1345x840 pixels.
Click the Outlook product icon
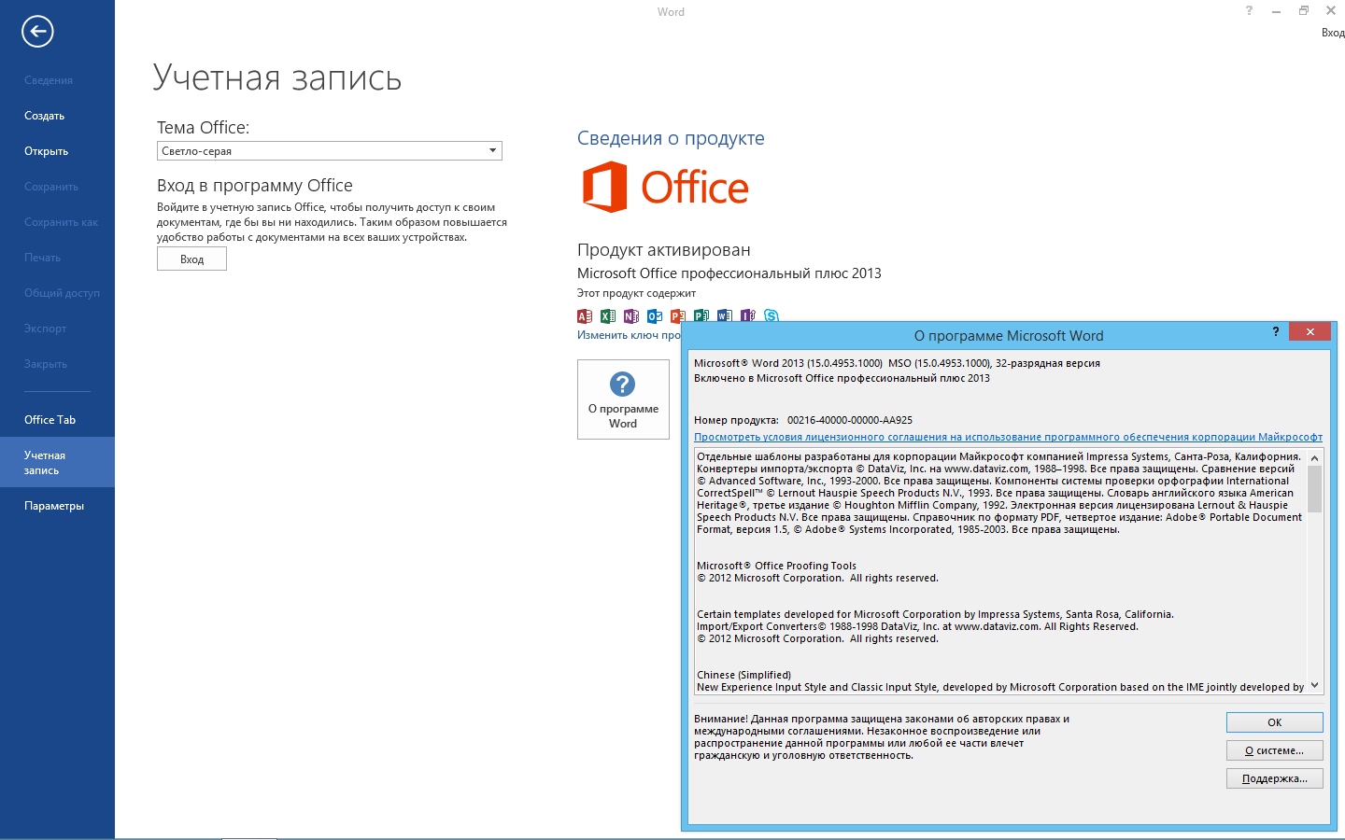(655, 315)
